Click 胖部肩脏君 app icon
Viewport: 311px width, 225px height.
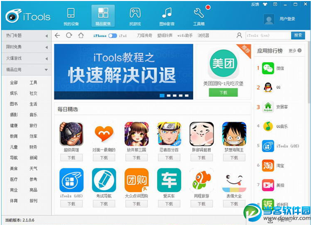202,134
